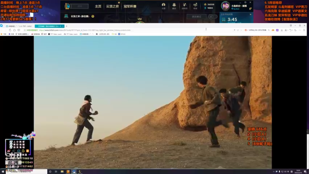Open the Windows Start button

pos(3,172)
